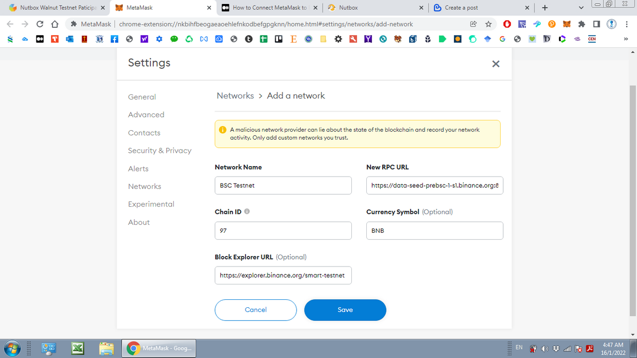The height and width of the screenshot is (358, 637).
Task: Open the WordPress bookmark icon
Action: click(x=309, y=39)
